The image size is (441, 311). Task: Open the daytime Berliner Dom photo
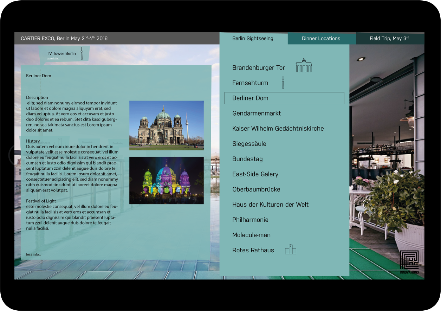pyautogui.click(x=167, y=125)
